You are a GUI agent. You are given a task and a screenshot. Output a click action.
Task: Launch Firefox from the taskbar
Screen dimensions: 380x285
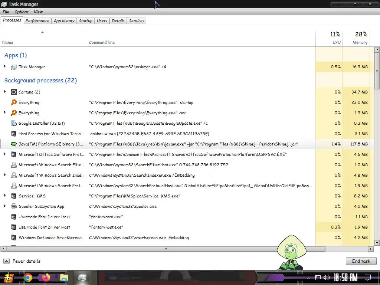(46, 278)
